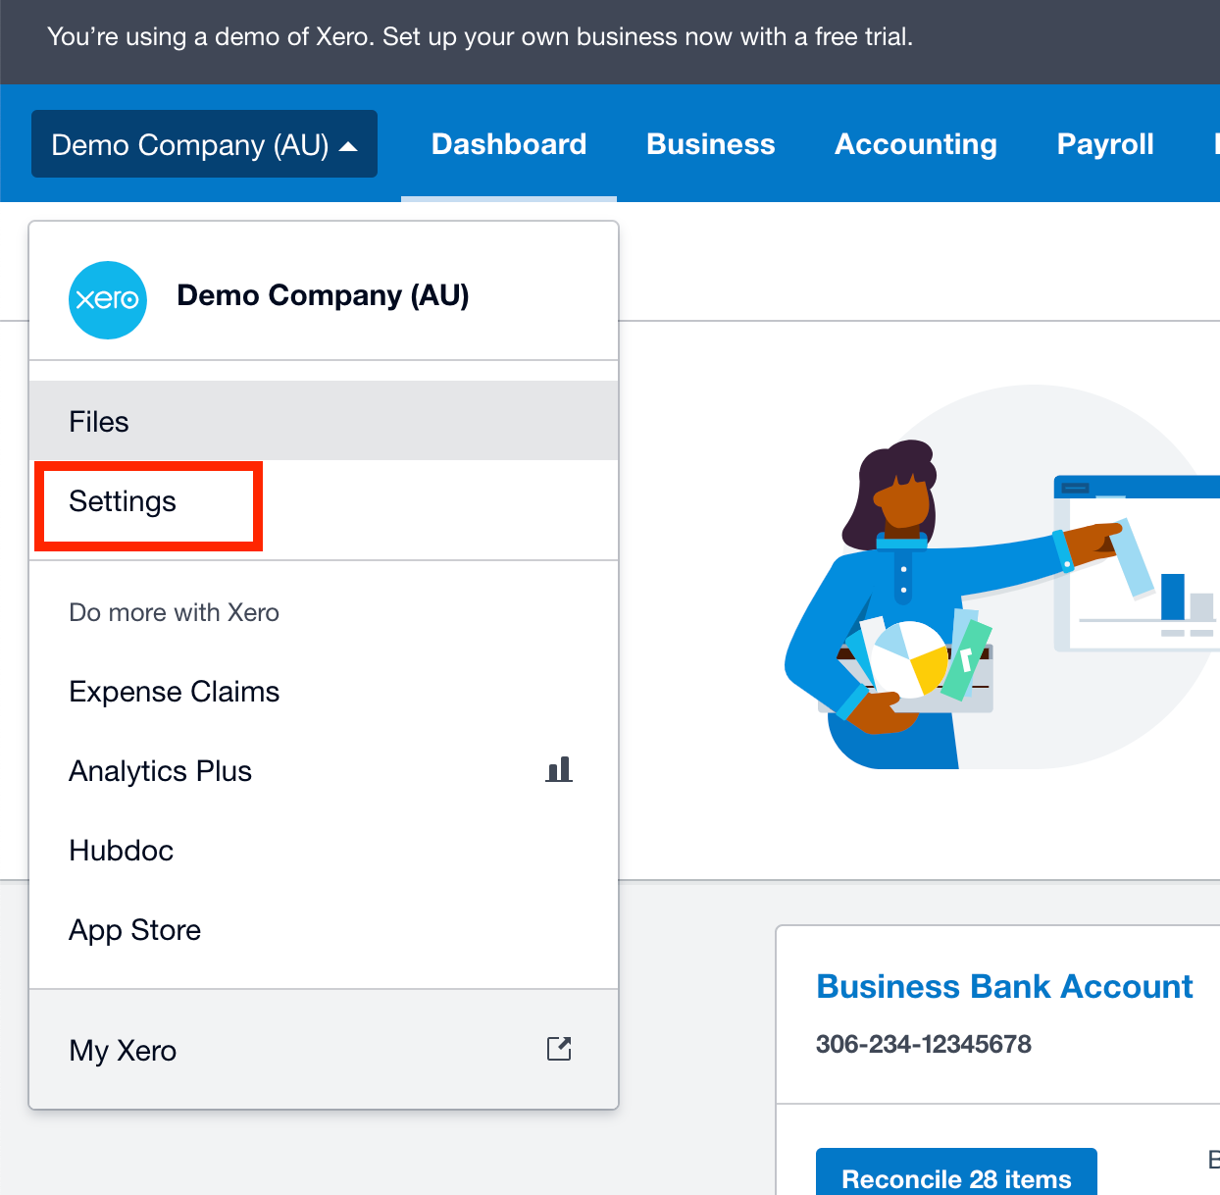Collapse the Demo Company (AU) organisation dropdown
Image resolution: width=1220 pixels, height=1195 pixels.
point(204,144)
